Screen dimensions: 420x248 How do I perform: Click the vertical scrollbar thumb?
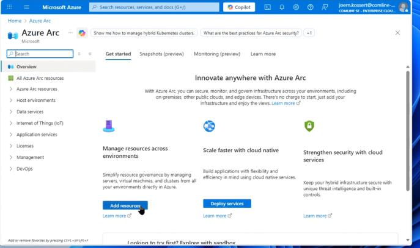tap(408, 131)
